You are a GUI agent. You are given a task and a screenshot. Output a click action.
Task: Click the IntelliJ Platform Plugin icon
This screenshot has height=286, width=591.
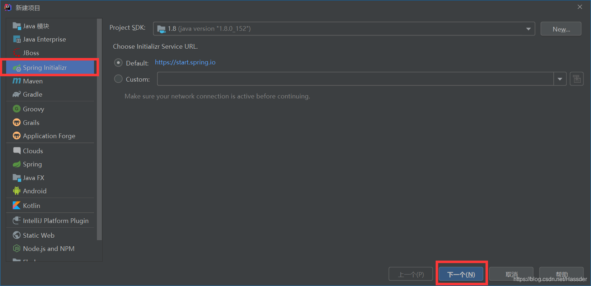coord(17,220)
